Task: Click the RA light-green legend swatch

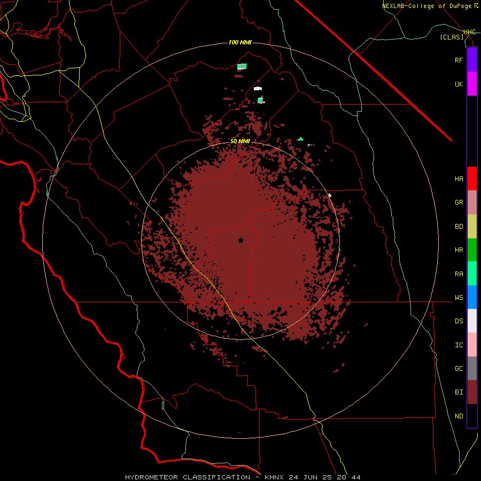Action: click(472, 274)
